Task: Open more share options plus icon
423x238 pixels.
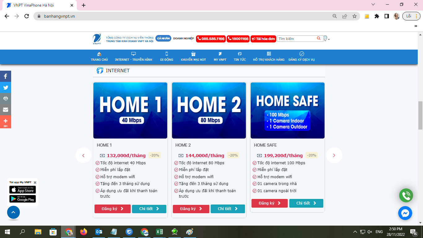Action: (x=6, y=121)
